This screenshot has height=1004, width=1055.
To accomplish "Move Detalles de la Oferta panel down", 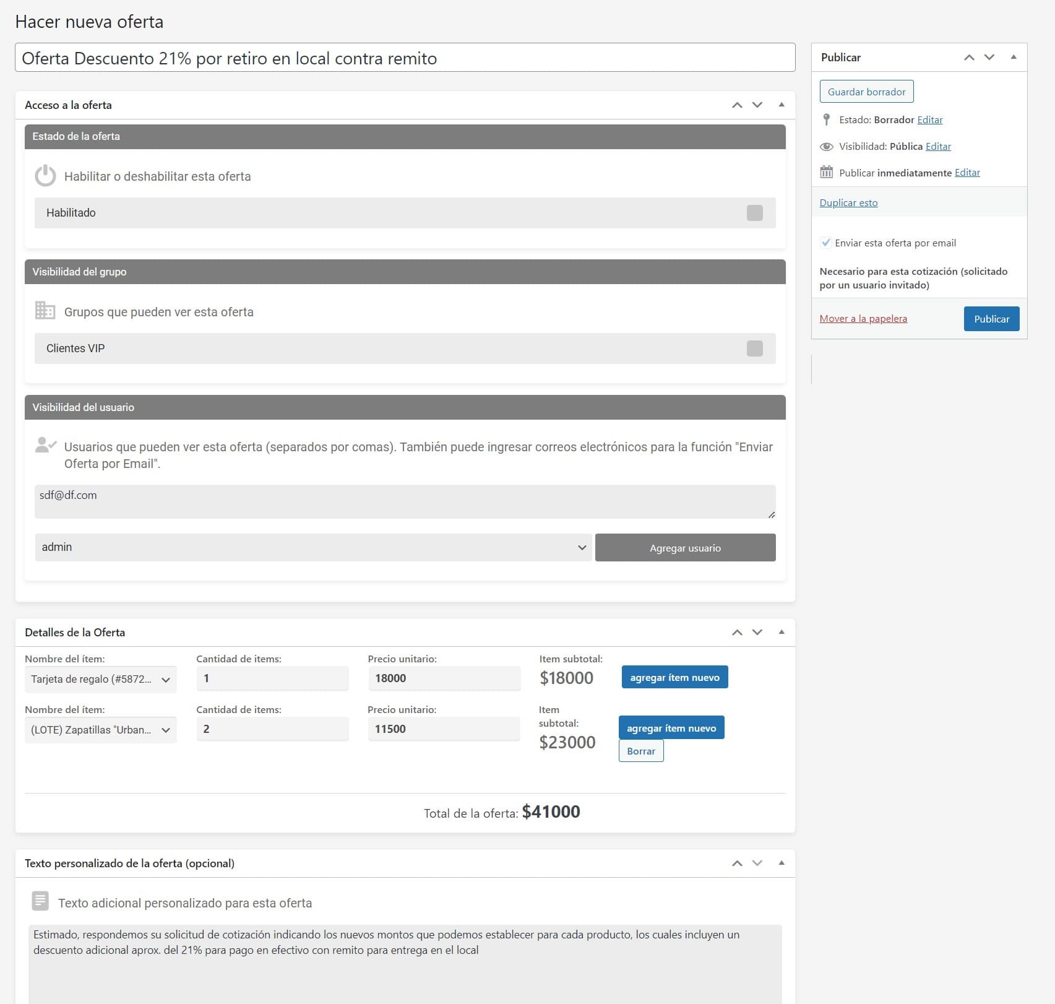I will click(x=757, y=632).
